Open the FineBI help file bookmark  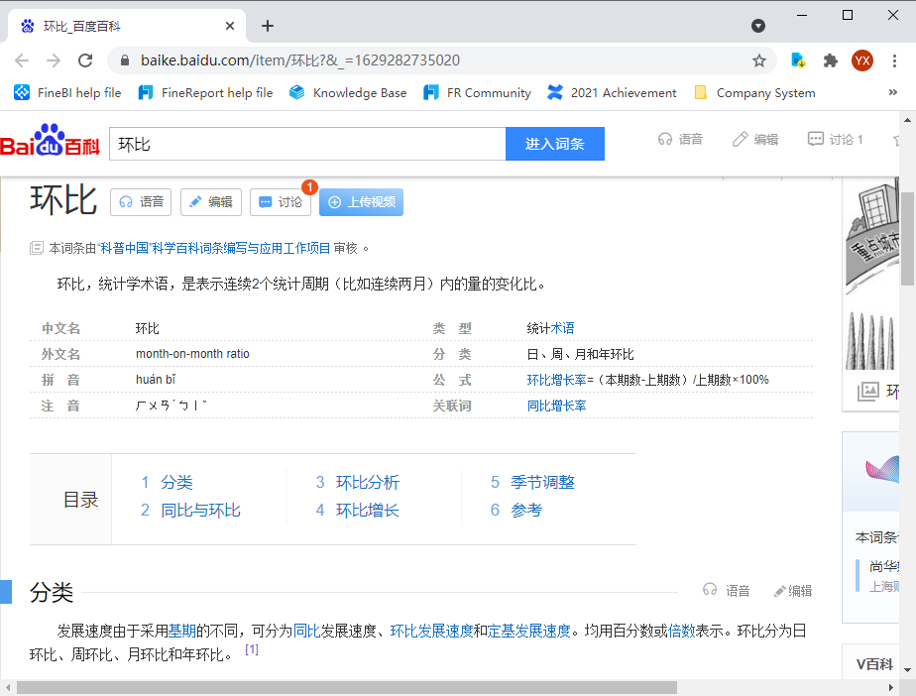(67, 92)
